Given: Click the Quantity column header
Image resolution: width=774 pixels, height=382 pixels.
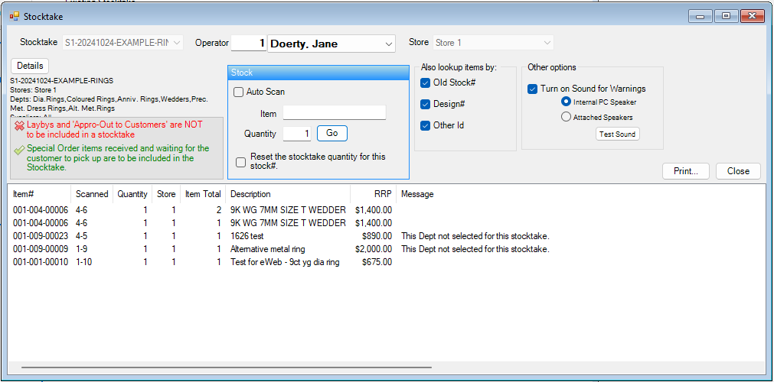Looking at the screenshot, I should coord(132,194).
